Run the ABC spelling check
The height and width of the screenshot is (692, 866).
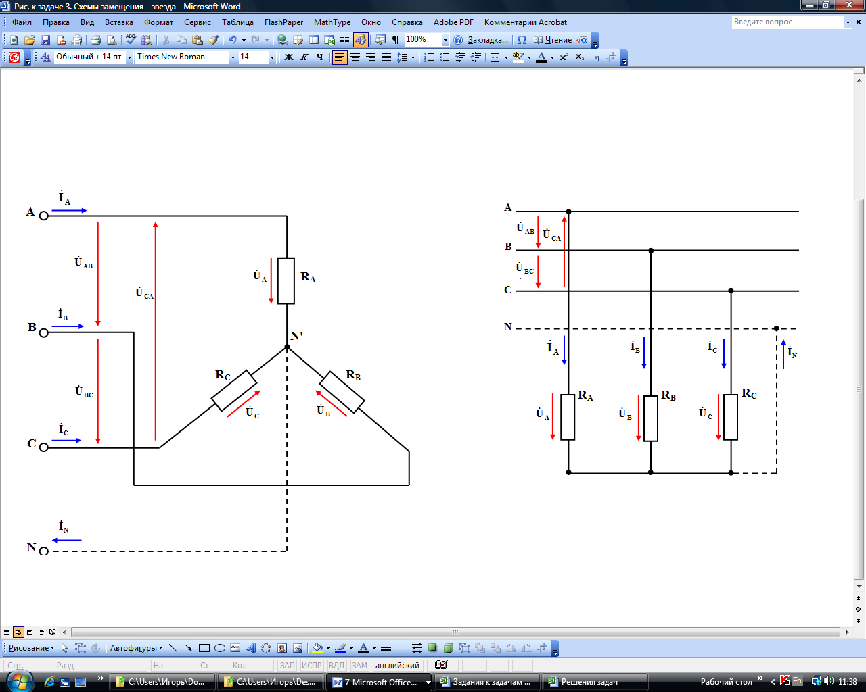tap(131, 40)
